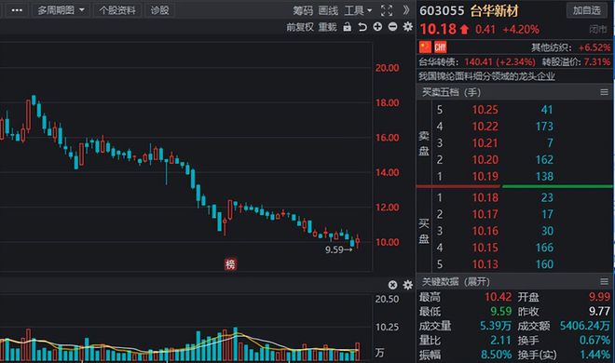Open chart settings gear icon
This screenshot has width=615, height=363.
click(x=408, y=27)
